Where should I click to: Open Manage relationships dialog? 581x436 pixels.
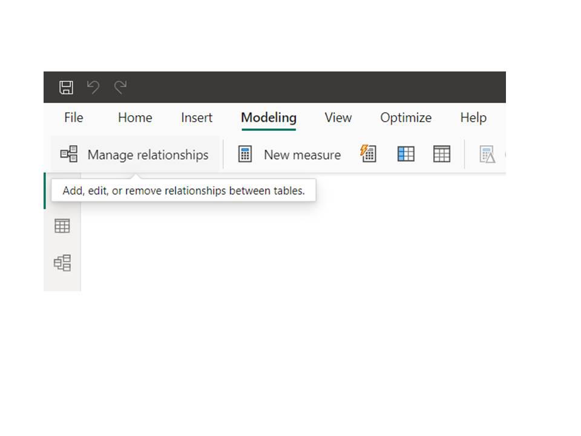(x=135, y=154)
